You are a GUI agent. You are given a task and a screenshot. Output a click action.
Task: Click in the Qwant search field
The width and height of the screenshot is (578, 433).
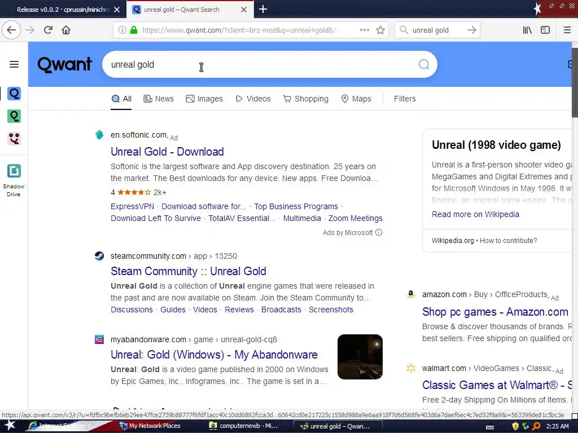tap(258, 64)
